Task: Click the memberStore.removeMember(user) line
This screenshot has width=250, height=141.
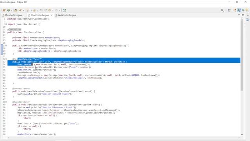Action: tap(37, 134)
